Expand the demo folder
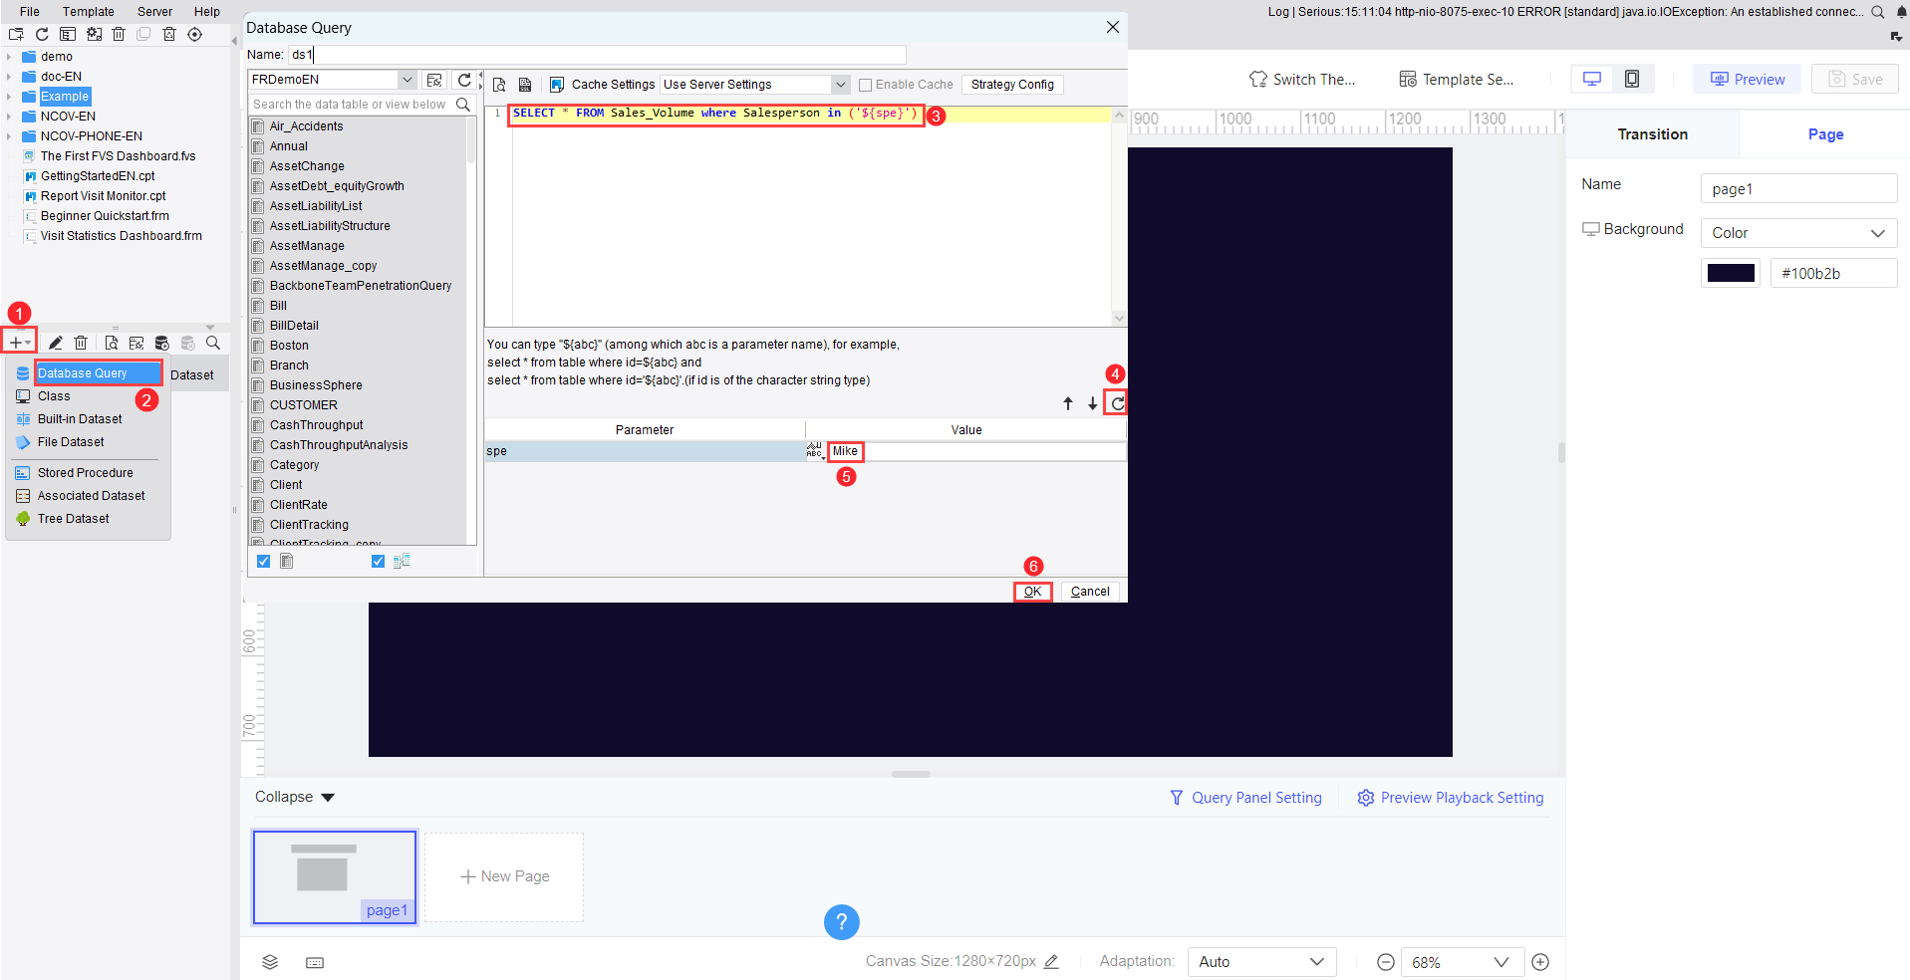1910x980 pixels. [x=9, y=57]
